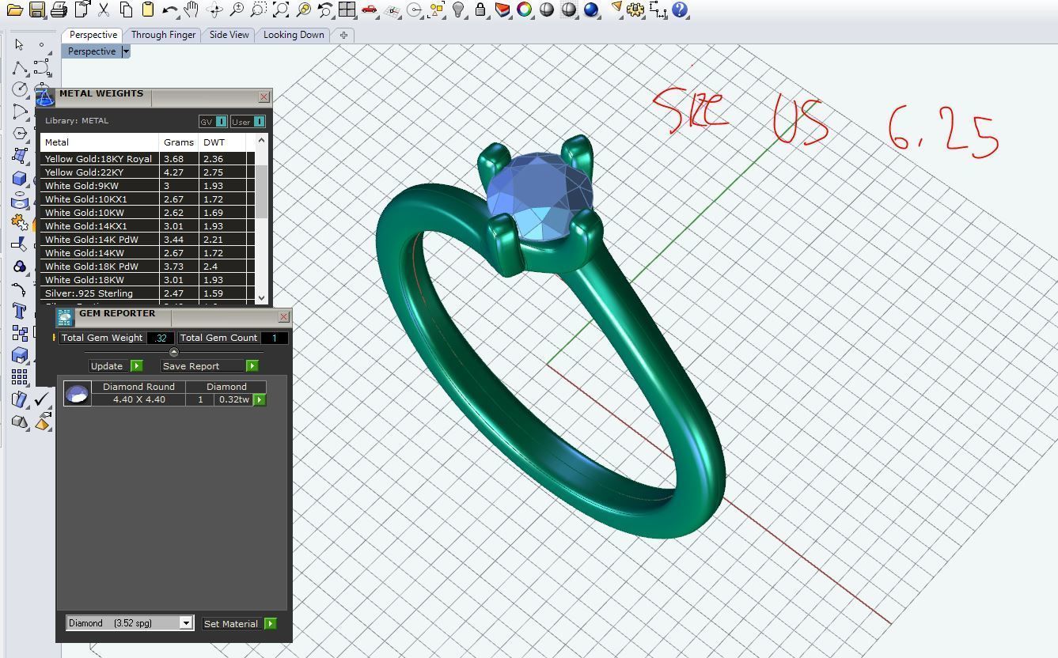This screenshot has width=1058, height=658.
Task: Click the Metal column header
Action: pos(100,142)
